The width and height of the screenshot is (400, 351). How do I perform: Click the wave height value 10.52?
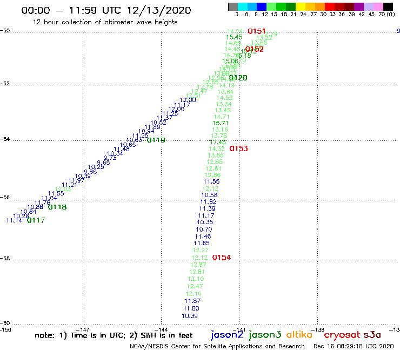click(x=158, y=123)
